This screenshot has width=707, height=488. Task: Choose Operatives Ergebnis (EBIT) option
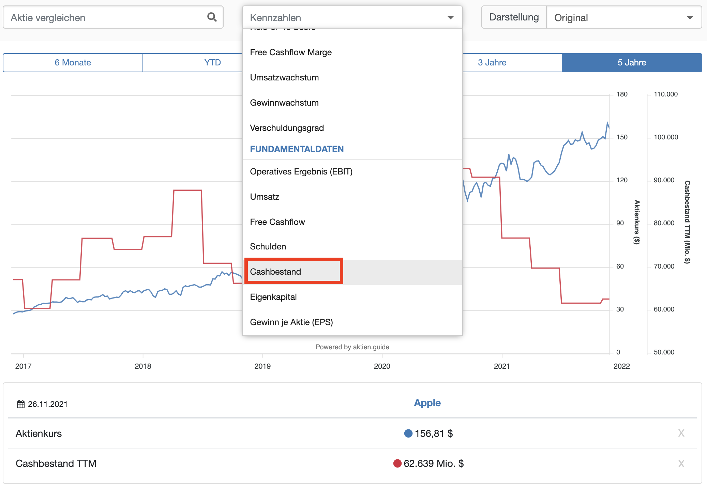click(352, 171)
